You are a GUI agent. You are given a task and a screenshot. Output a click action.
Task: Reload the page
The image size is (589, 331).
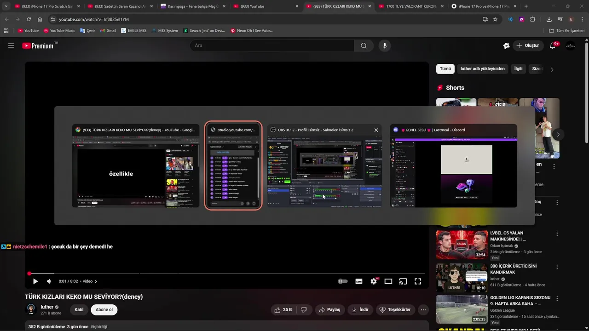click(x=29, y=19)
